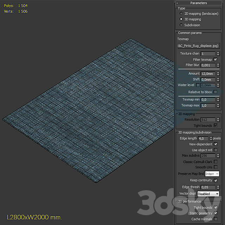Image resolution: width=225 pixels, height=225 pixels.
Task: Enable the Relative to bbox checkbox
Action: (216, 92)
